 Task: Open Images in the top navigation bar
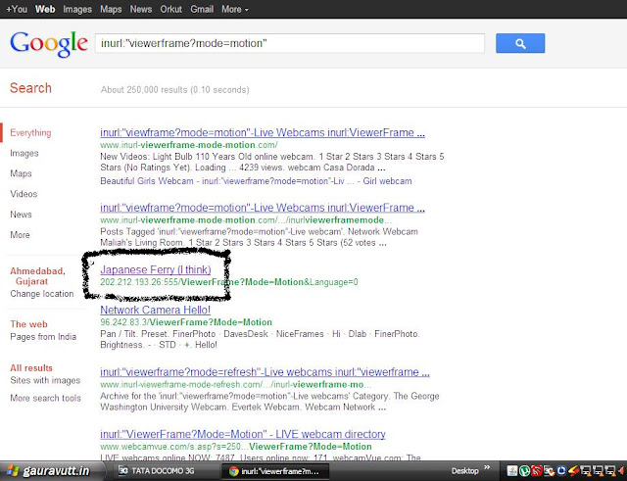[77, 9]
